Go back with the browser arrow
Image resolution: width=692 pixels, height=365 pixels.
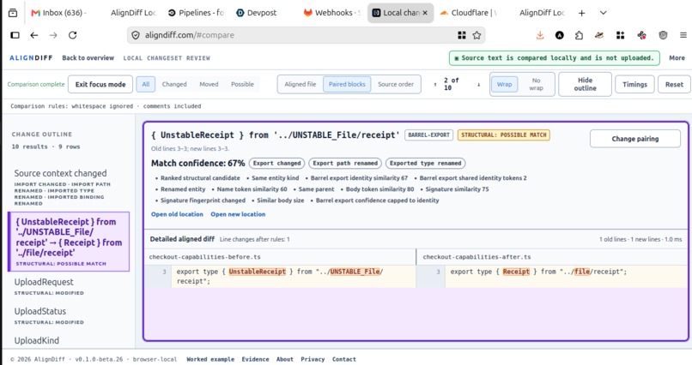coord(34,35)
